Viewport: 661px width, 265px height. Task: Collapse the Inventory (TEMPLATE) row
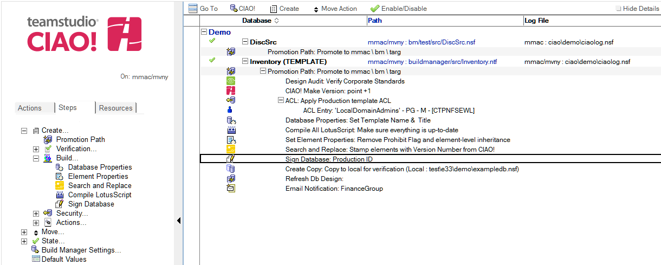tap(245, 62)
